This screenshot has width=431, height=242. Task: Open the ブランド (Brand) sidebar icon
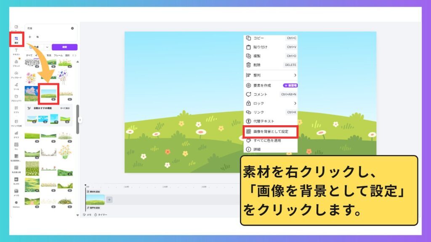click(16, 63)
